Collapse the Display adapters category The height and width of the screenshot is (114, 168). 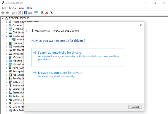6,36
